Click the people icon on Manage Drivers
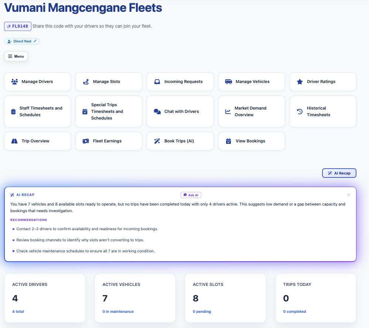The height and width of the screenshot is (328, 369). click(x=15, y=82)
